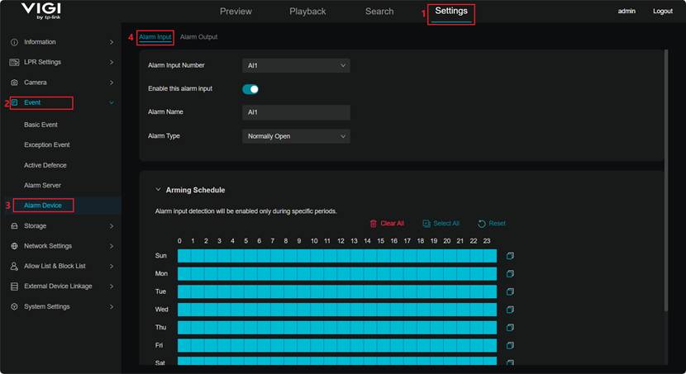Select the Alarm Input tab
The height and width of the screenshot is (374, 686).
155,37
